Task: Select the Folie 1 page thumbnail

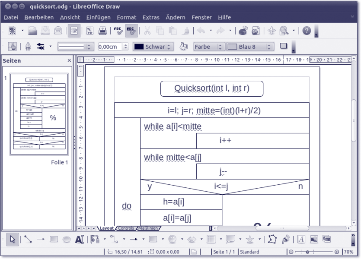Action: [39, 114]
